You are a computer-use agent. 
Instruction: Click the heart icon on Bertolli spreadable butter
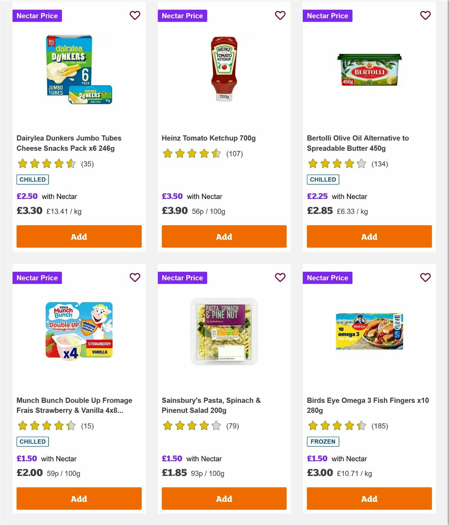click(425, 15)
